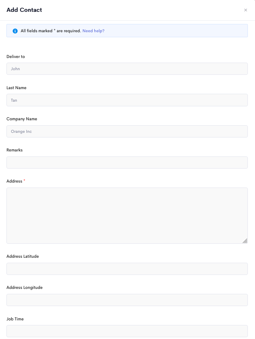Image resolution: width=255 pixels, height=339 pixels.
Task: Click the Address Latitude label
Action: coord(22,256)
